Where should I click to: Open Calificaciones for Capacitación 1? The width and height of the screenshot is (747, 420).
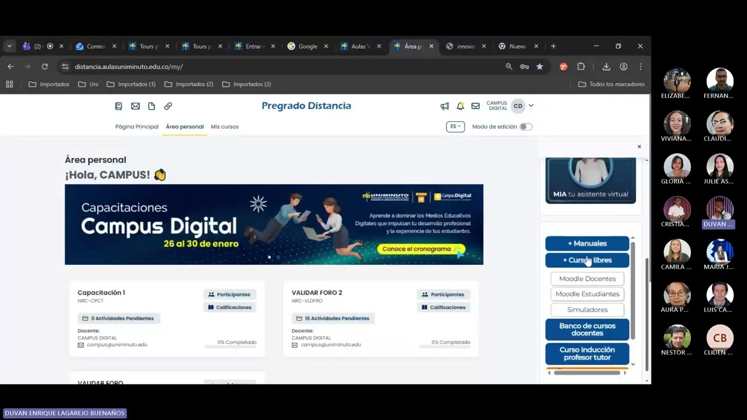pyautogui.click(x=229, y=307)
